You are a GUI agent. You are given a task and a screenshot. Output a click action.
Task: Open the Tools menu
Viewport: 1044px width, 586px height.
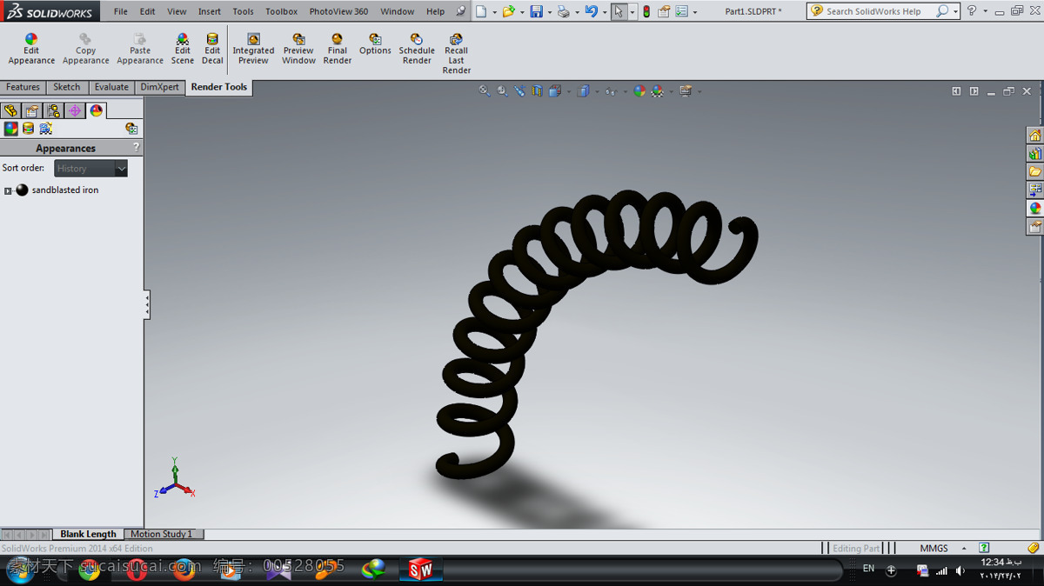pyautogui.click(x=243, y=11)
